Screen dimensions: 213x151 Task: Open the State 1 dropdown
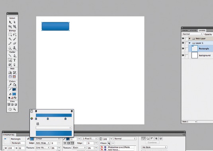click(189, 122)
